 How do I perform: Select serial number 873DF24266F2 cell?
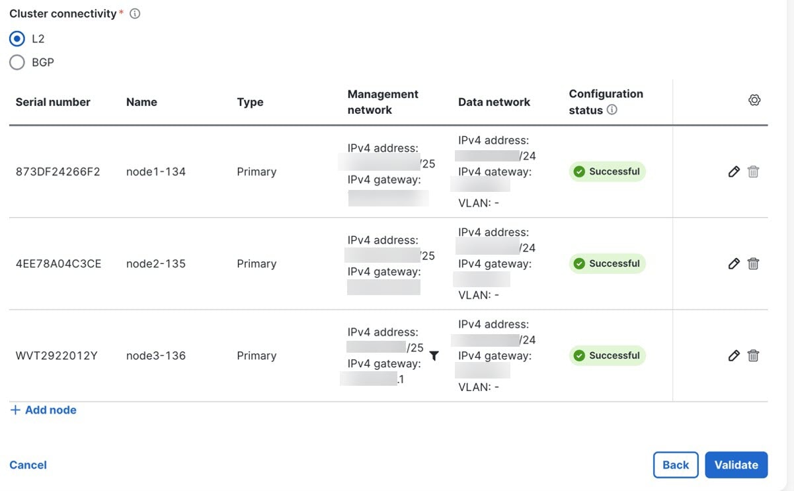tap(58, 172)
